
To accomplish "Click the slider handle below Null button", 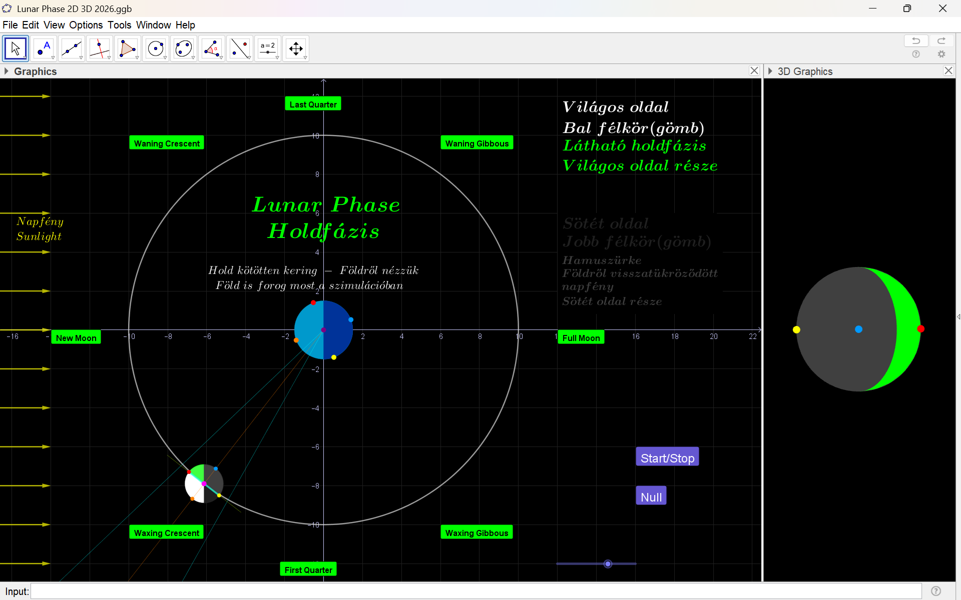I will [608, 564].
